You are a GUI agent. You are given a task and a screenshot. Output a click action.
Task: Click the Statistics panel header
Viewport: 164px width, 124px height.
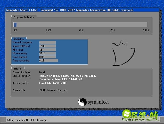19,39
